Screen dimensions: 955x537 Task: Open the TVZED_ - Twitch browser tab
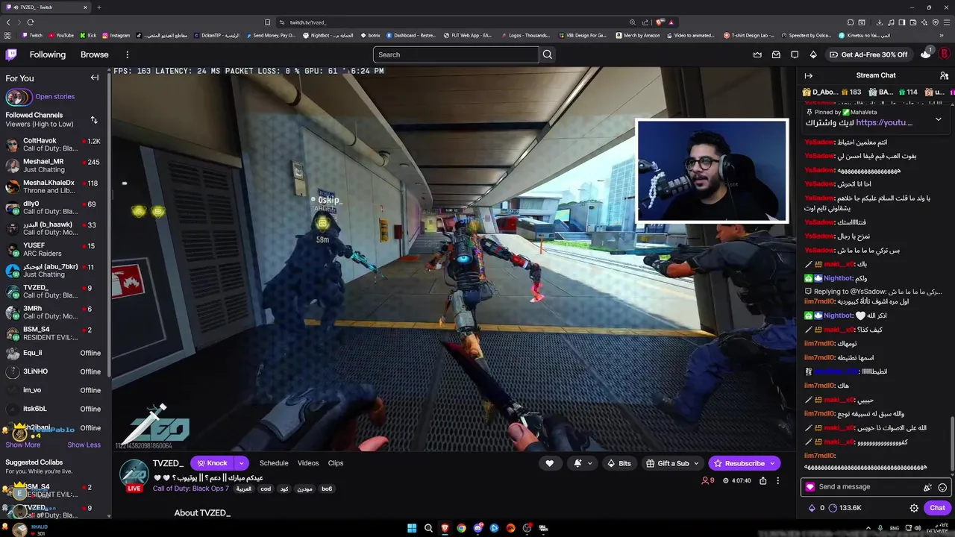click(x=46, y=7)
